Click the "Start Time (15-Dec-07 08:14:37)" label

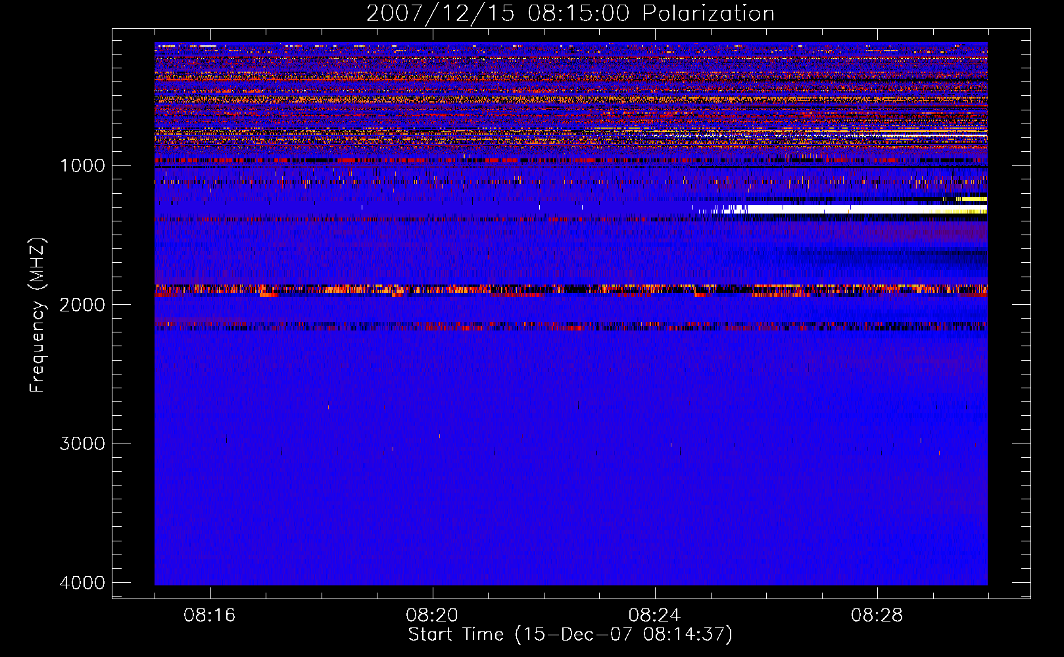coord(570,635)
